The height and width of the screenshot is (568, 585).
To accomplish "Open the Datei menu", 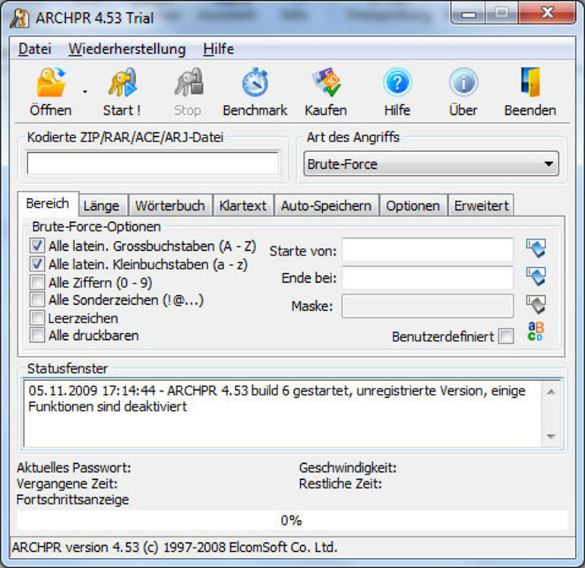I will pyautogui.click(x=35, y=49).
